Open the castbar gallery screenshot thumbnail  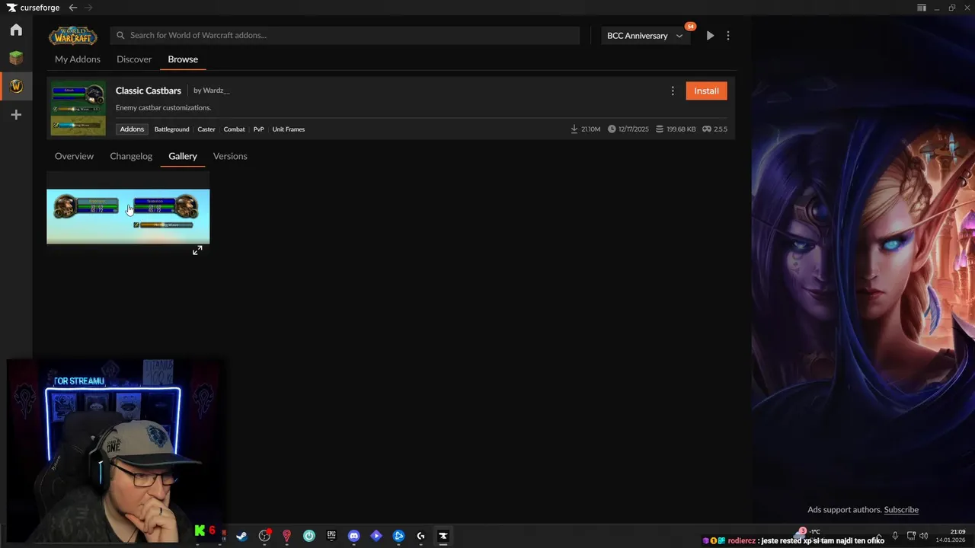(x=128, y=217)
